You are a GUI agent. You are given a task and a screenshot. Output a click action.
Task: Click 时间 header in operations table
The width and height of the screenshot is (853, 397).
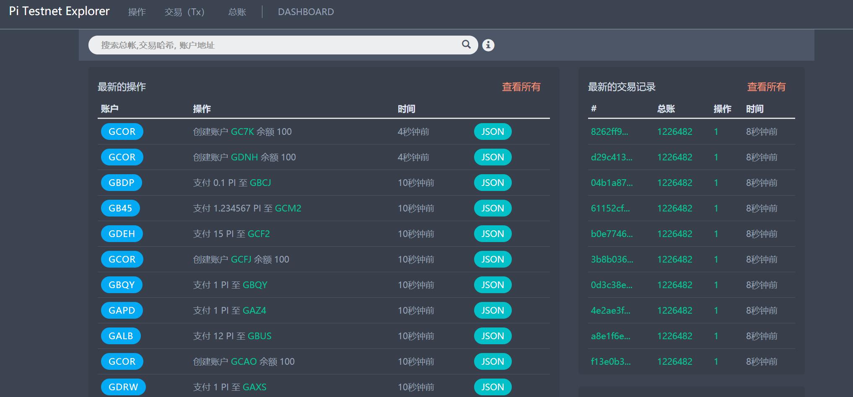[406, 109]
